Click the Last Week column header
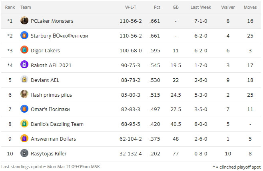The height and width of the screenshot is (171, 263). [201, 7]
